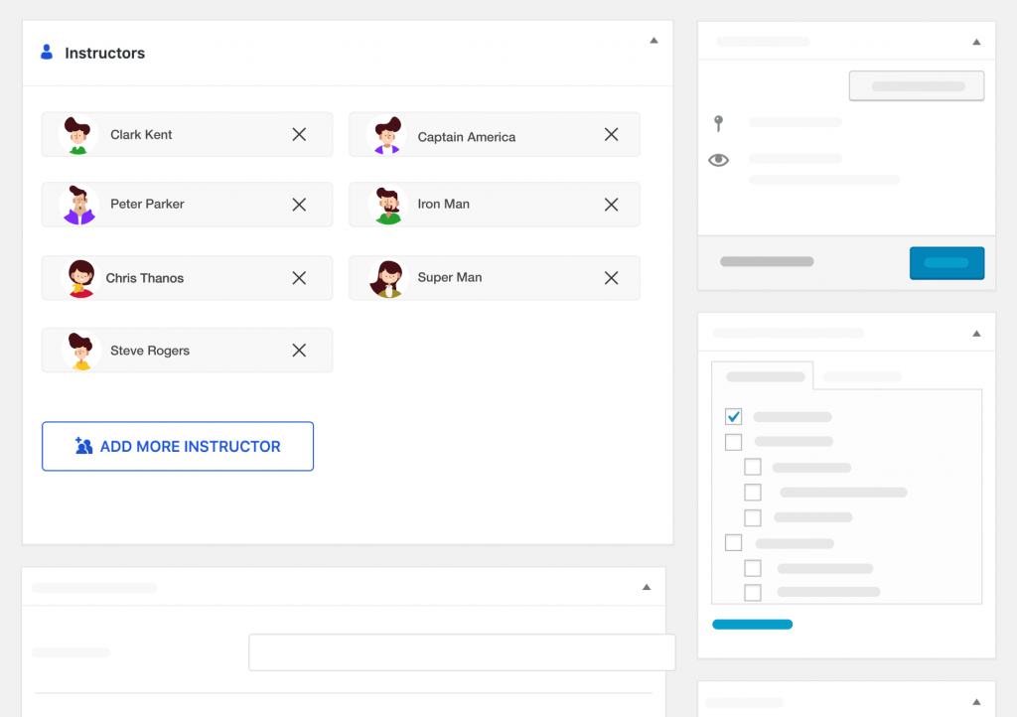Remove Clark Kent from instructors

pyautogui.click(x=299, y=134)
